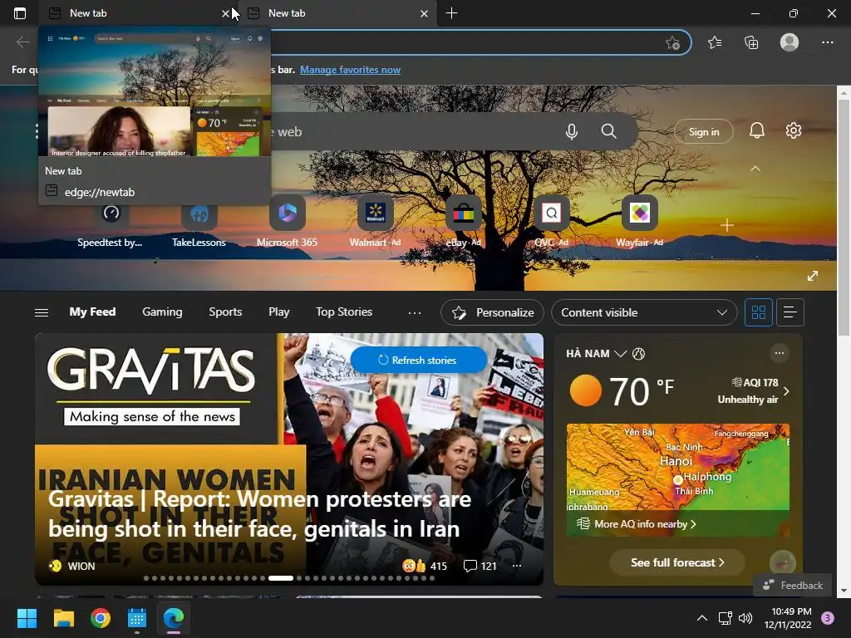Open the Walmart quick link

[x=375, y=213]
